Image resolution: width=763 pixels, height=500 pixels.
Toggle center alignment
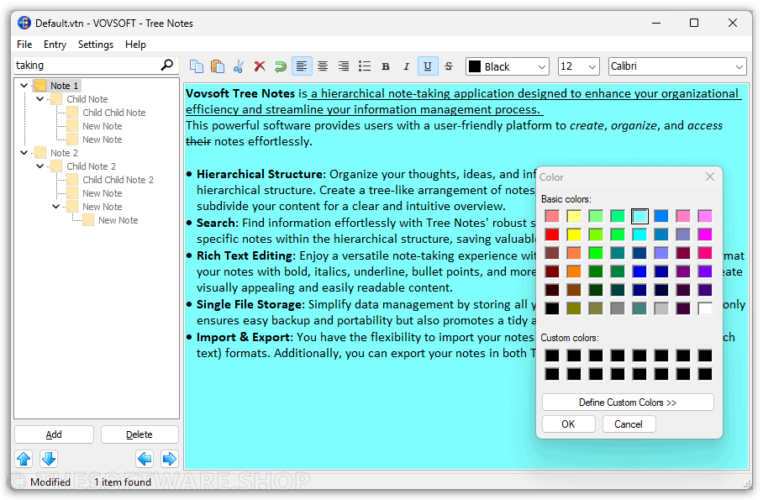pyautogui.click(x=323, y=66)
